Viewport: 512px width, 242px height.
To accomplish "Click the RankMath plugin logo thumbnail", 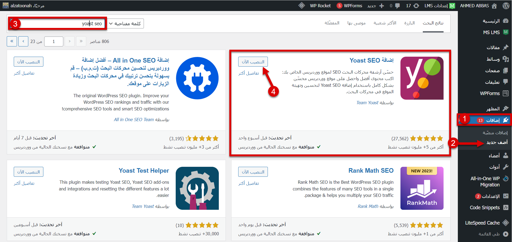I will point(422,188).
